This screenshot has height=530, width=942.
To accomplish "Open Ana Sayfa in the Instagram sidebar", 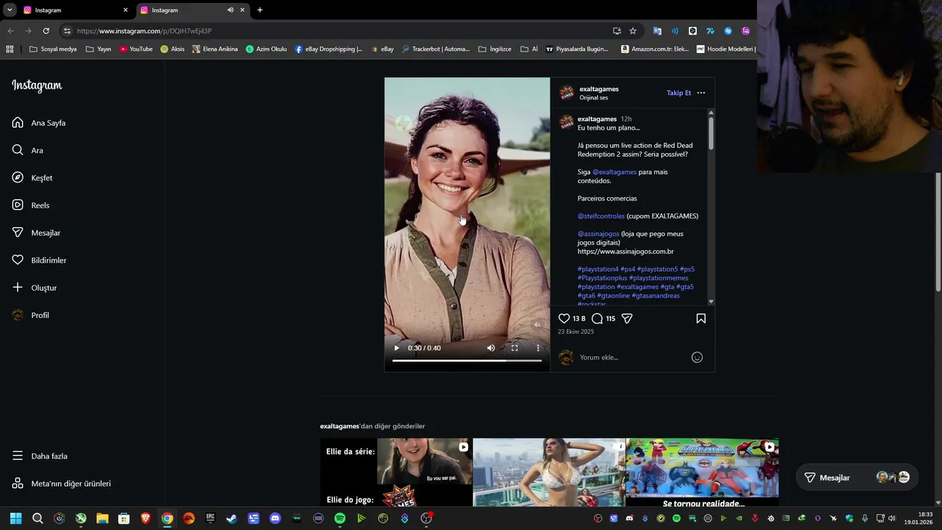I will pyautogui.click(x=38, y=123).
